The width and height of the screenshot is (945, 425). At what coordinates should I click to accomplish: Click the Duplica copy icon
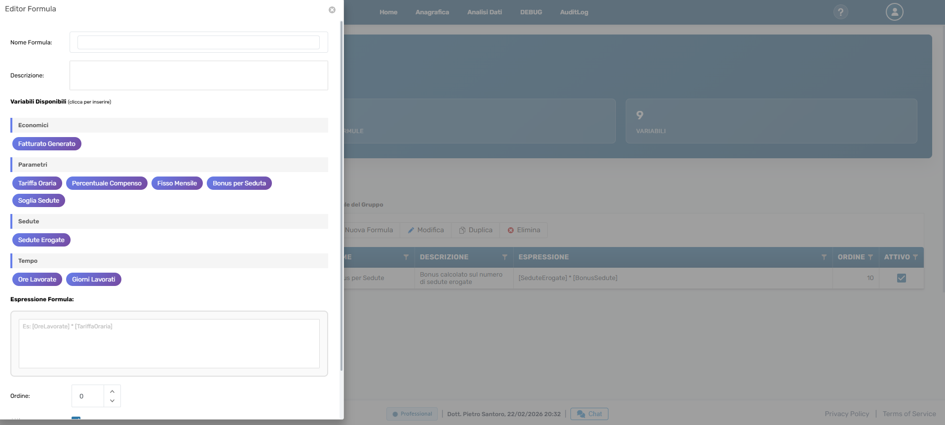(x=462, y=230)
